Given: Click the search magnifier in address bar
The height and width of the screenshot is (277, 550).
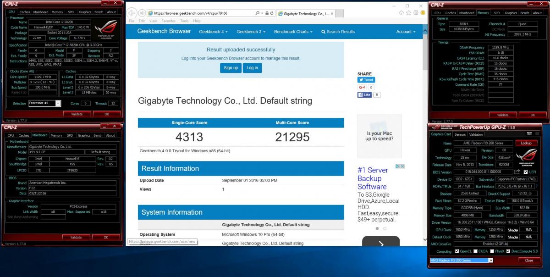Looking at the screenshot, I should (258, 13).
